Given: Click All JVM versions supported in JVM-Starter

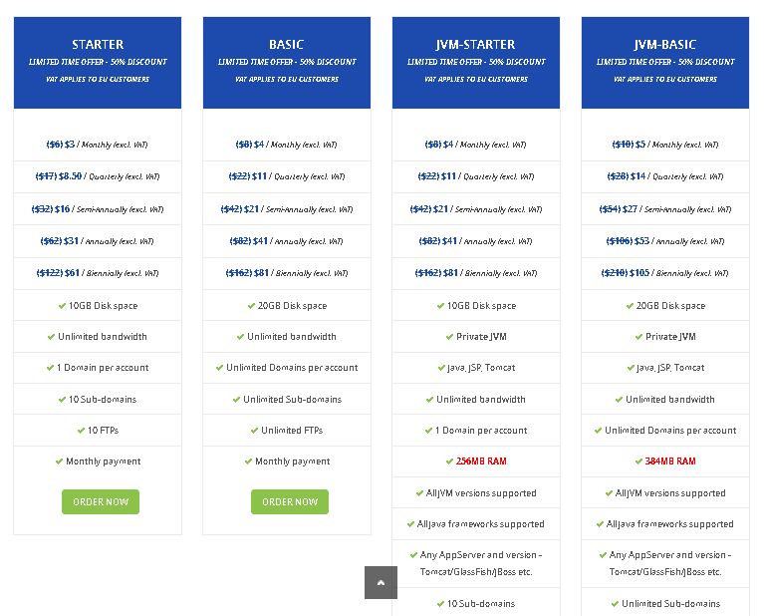Looking at the screenshot, I should click(x=481, y=493).
